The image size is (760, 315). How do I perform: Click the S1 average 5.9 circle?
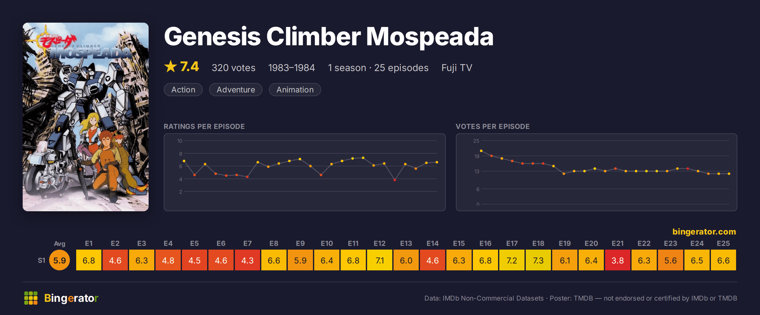click(x=60, y=260)
